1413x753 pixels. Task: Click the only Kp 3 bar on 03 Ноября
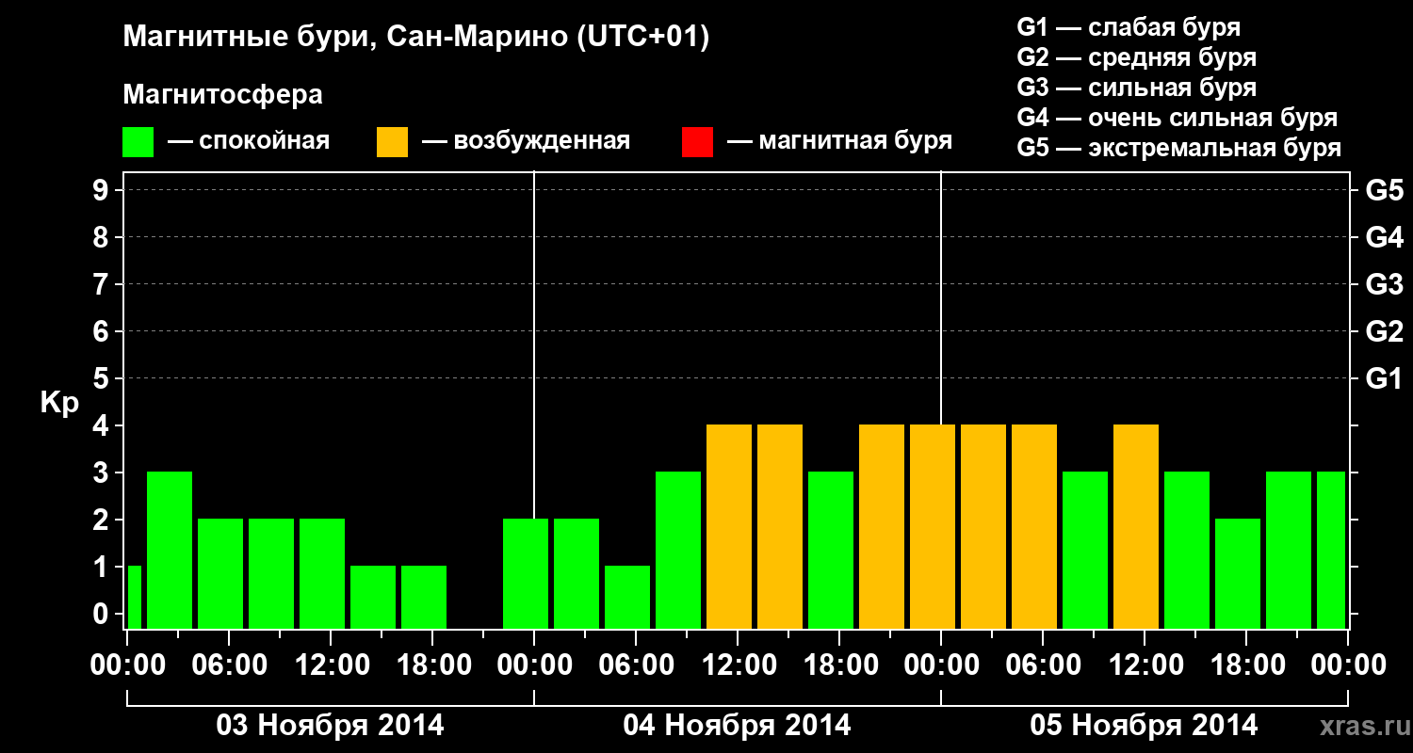tap(170, 550)
